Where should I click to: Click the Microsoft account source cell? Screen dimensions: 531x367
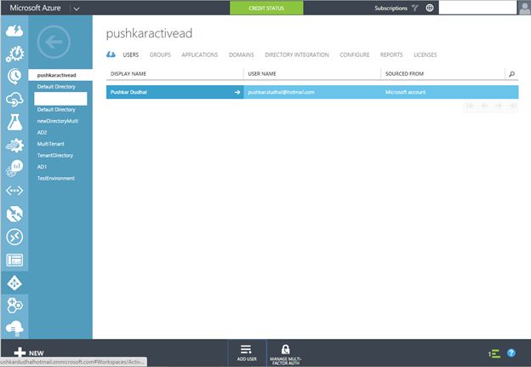(x=405, y=92)
